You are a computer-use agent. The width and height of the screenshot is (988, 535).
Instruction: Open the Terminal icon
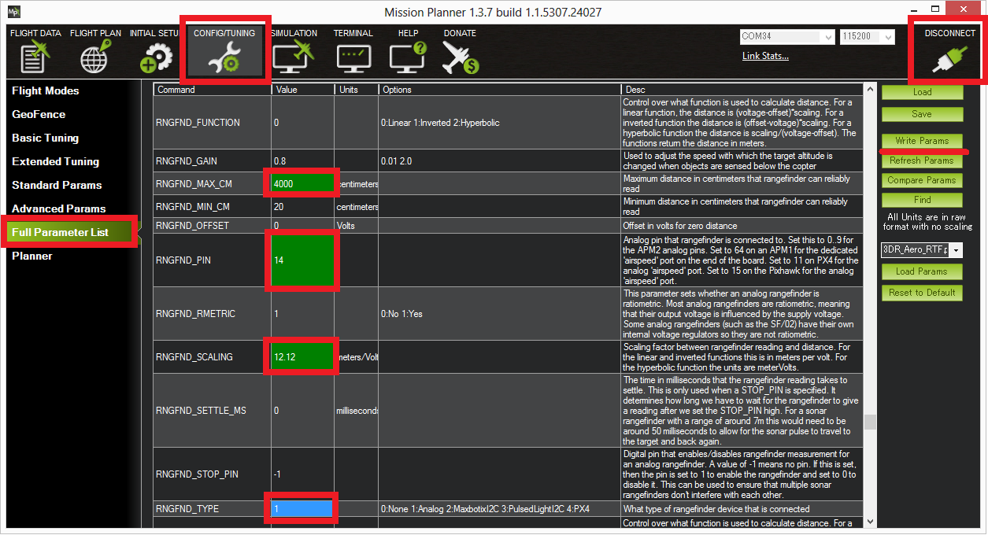[x=353, y=57]
